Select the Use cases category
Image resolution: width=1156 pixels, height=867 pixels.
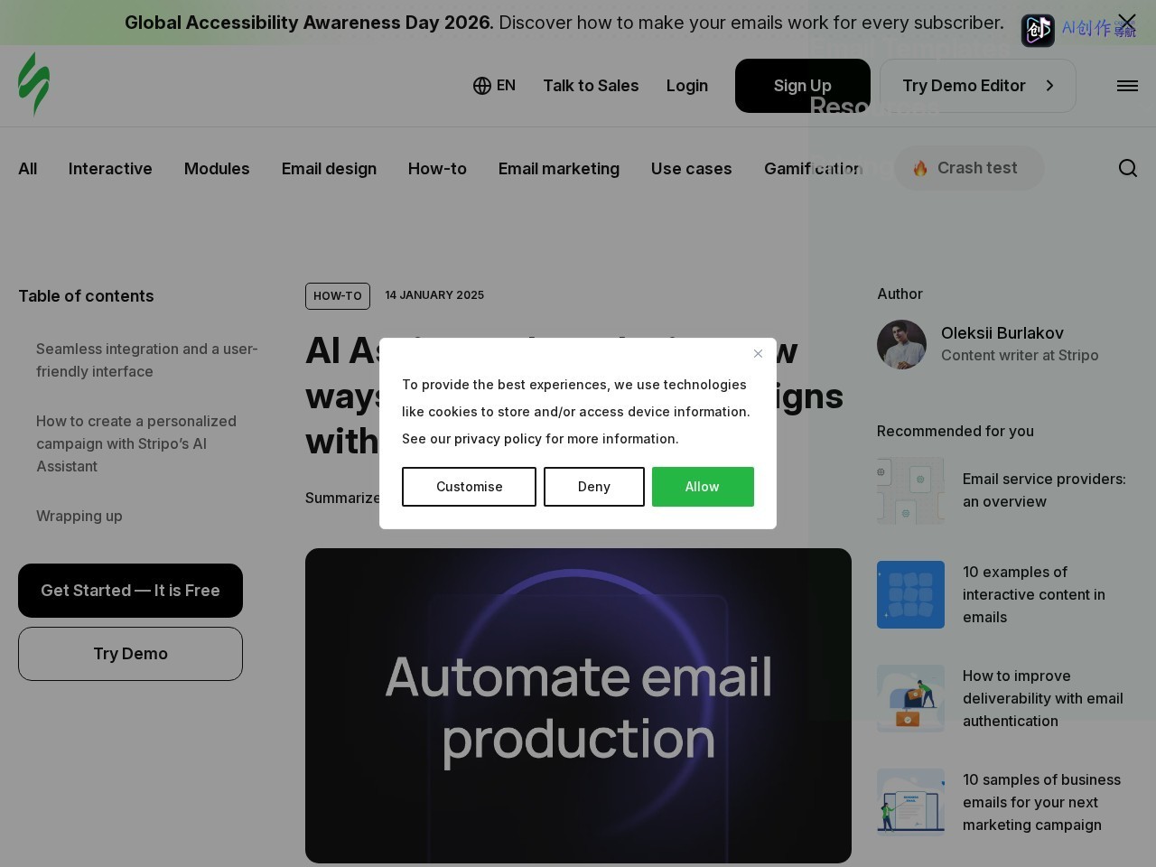tap(692, 169)
